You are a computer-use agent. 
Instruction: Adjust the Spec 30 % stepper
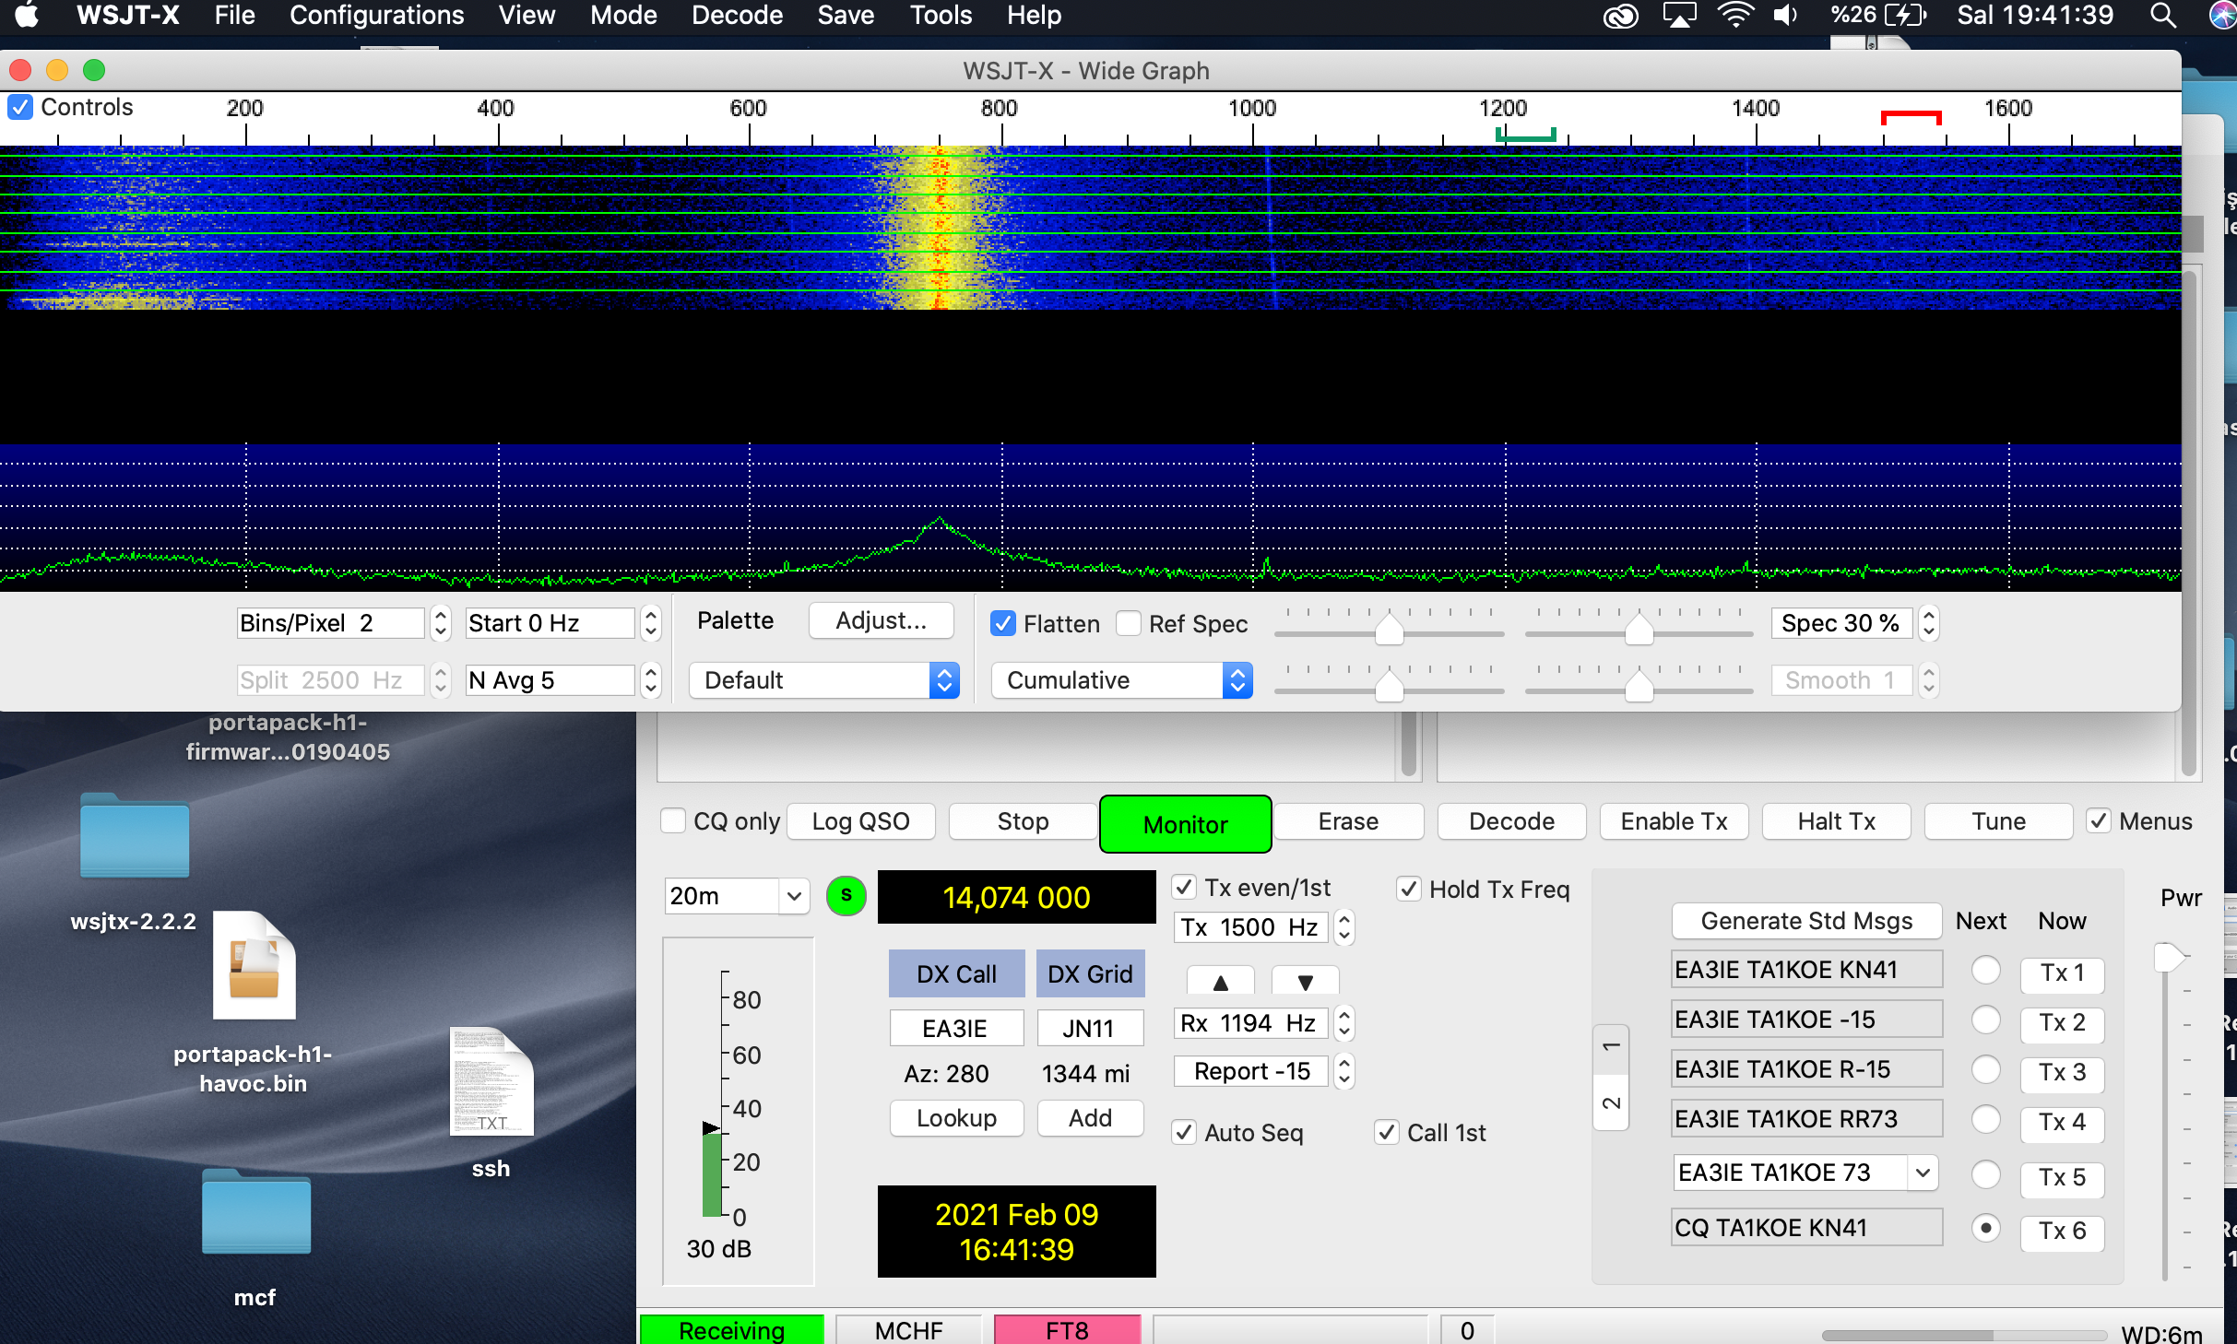(x=1928, y=624)
